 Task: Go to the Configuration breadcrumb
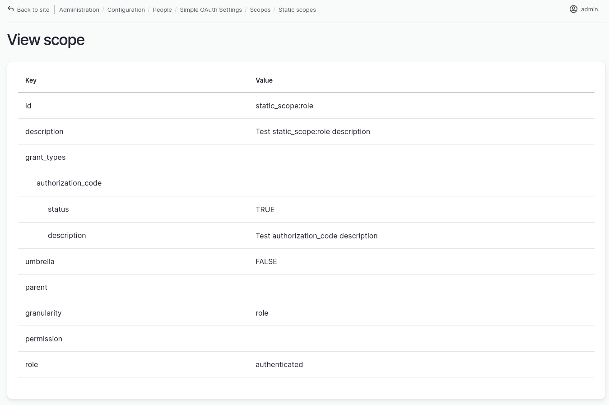click(126, 9)
